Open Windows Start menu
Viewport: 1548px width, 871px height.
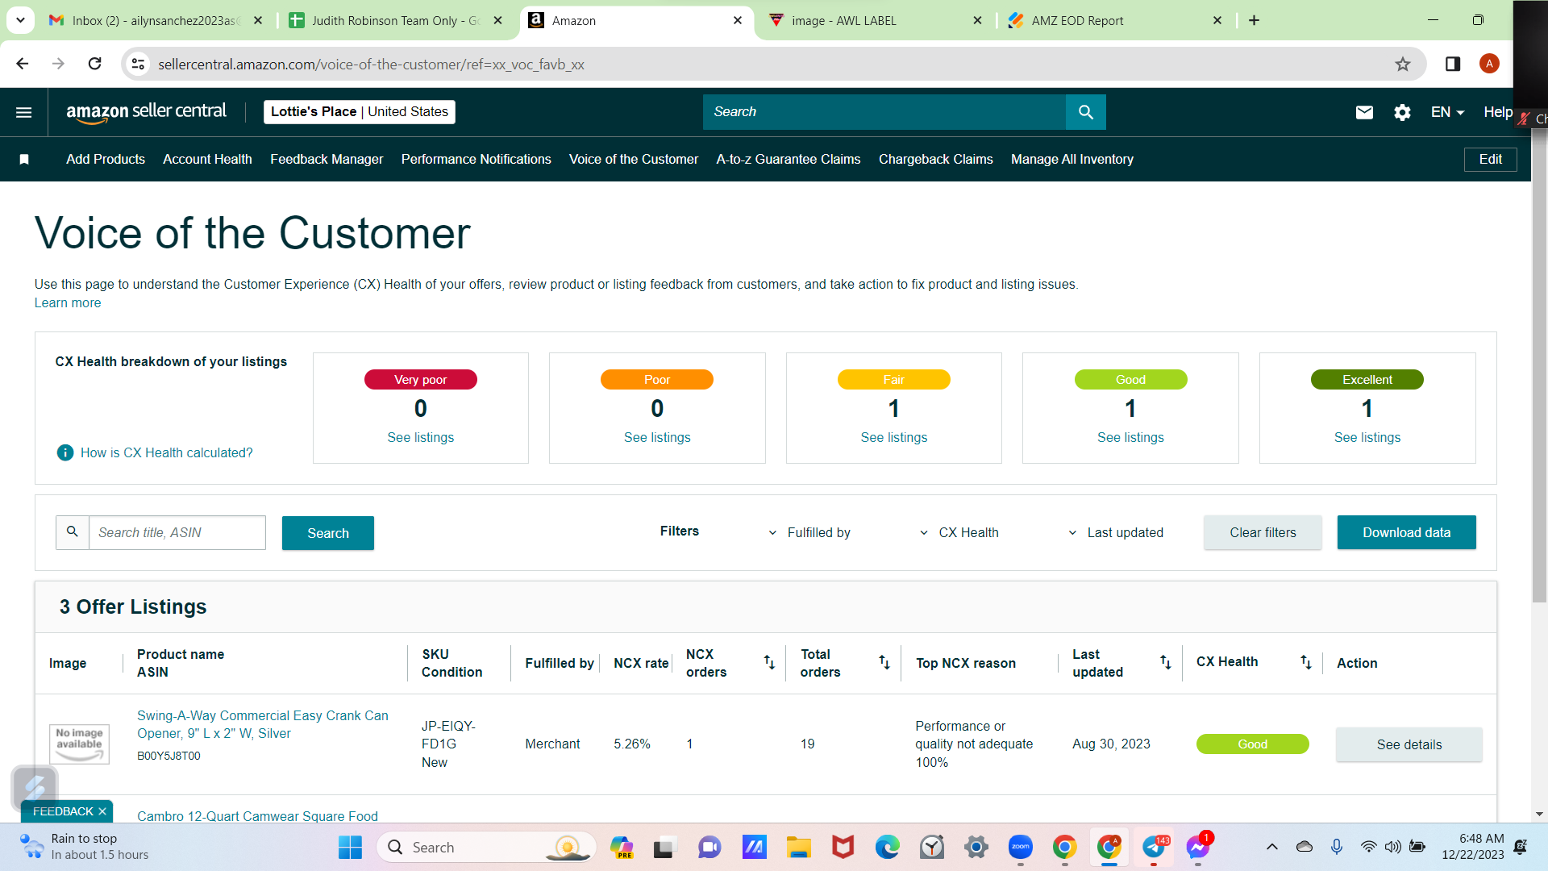[350, 848]
